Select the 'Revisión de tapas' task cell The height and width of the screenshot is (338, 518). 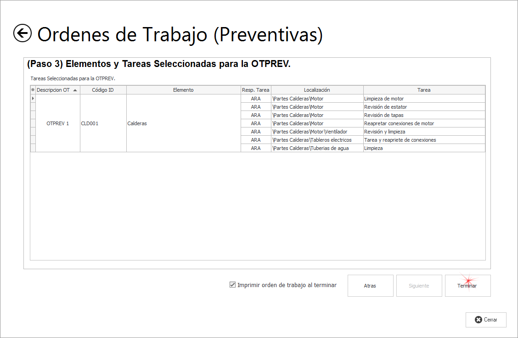click(383, 115)
